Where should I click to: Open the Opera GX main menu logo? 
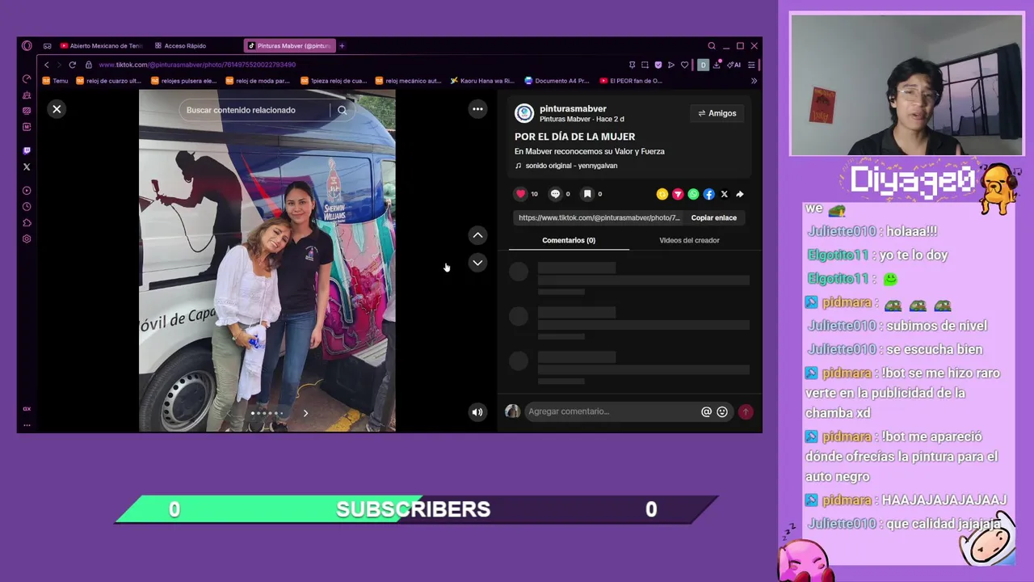coord(27,46)
